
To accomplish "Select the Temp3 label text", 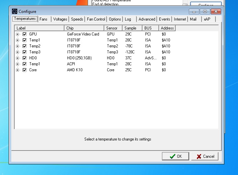I will click(35, 52).
